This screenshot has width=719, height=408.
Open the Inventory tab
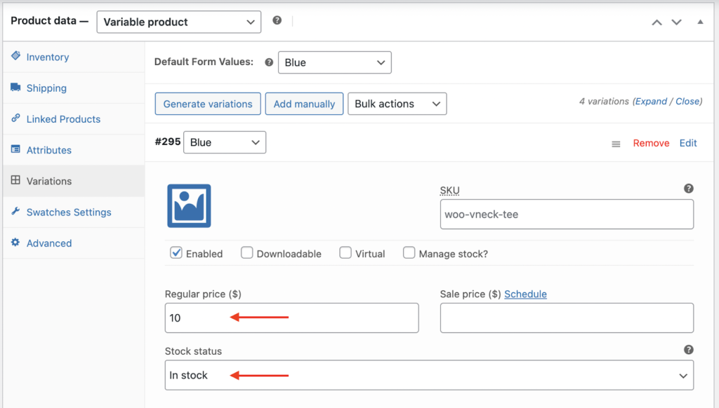click(47, 57)
